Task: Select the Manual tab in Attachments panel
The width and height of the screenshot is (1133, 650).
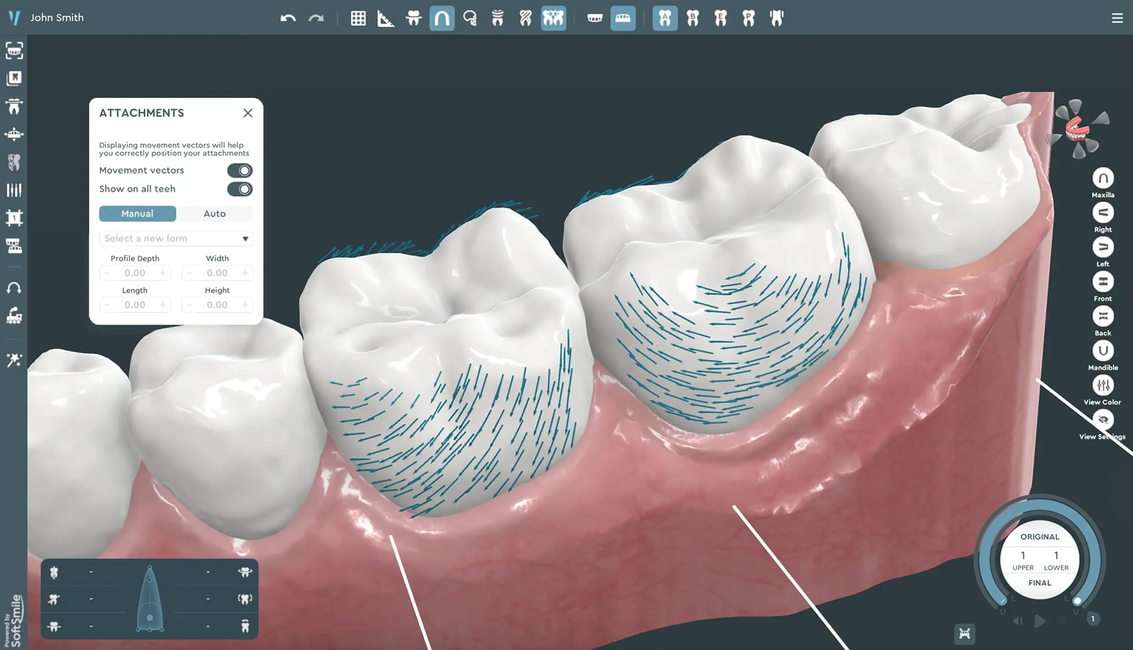Action: point(137,213)
